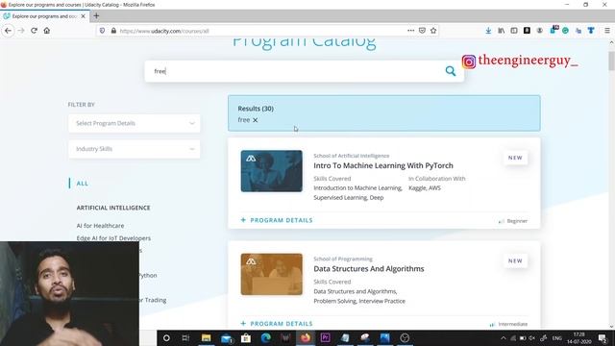Image resolution: width=615 pixels, height=346 pixels.
Task: Open the page actions three-dot menu
Action: (x=410, y=31)
